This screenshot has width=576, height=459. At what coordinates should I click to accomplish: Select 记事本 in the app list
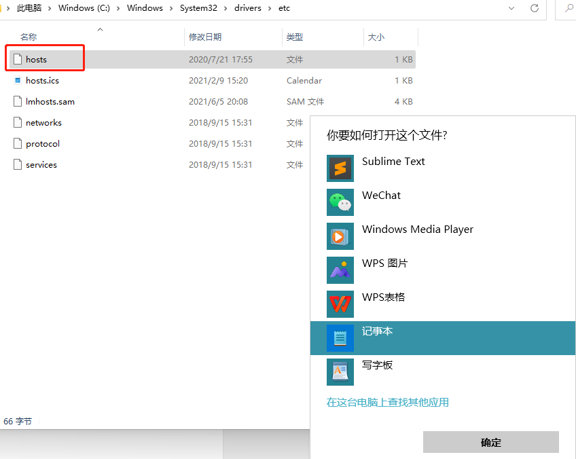pyautogui.click(x=443, y=338)
